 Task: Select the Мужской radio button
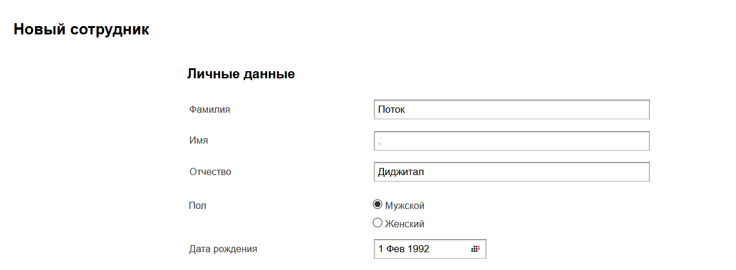coord(377,205)
